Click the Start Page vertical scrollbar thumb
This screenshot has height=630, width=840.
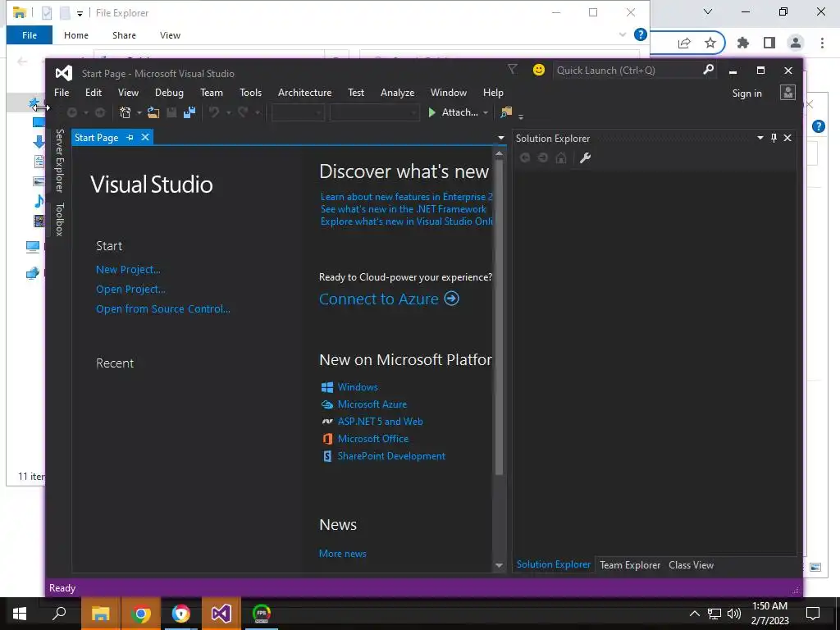[499, 317]
